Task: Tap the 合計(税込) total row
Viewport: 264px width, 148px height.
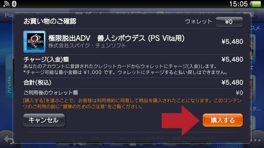Action: pyautogui.click(x=133, y=83)
